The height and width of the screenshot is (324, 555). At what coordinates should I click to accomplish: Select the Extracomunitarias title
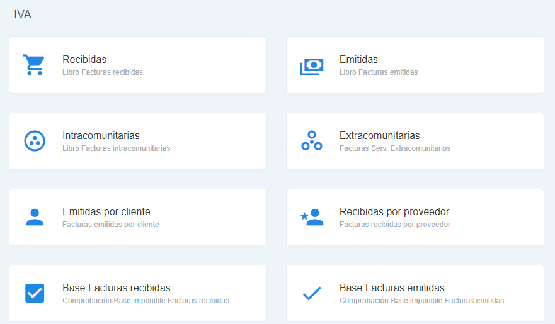[x=379, y=136]
